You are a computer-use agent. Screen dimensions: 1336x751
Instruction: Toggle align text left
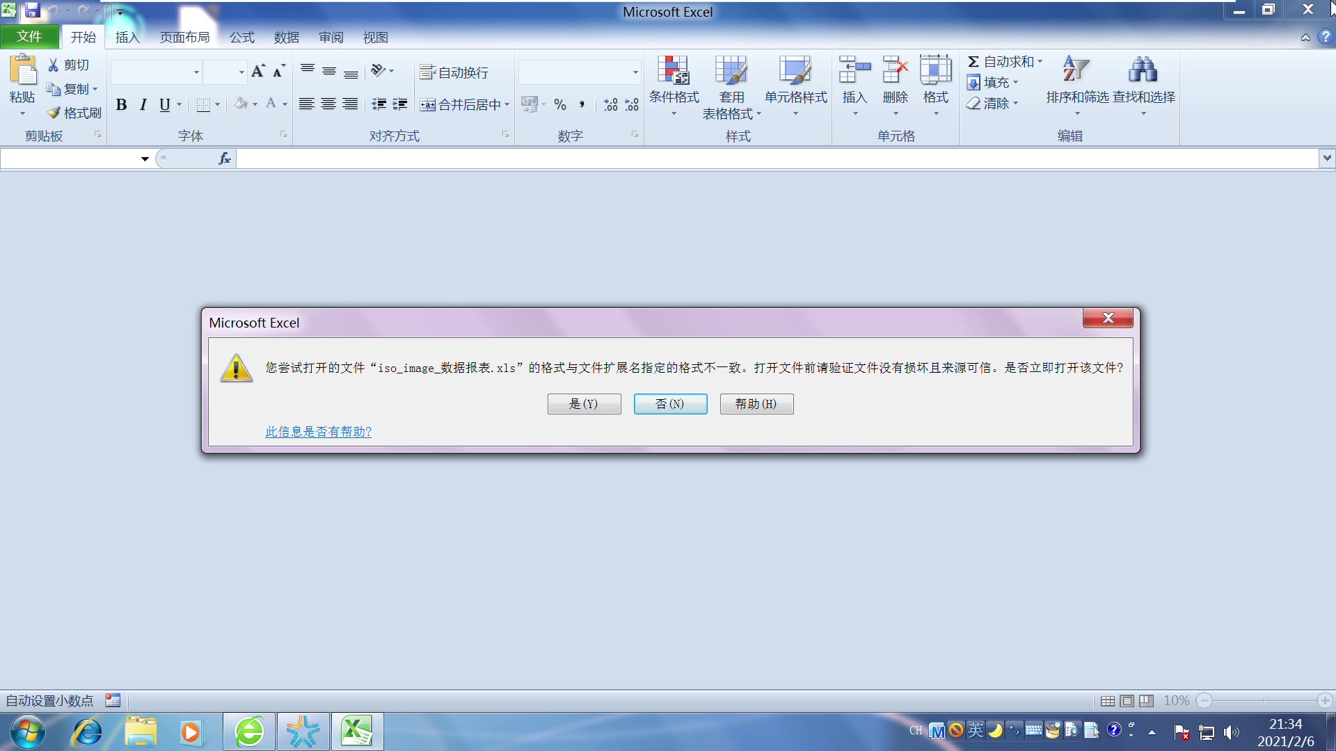pos(306,104)
